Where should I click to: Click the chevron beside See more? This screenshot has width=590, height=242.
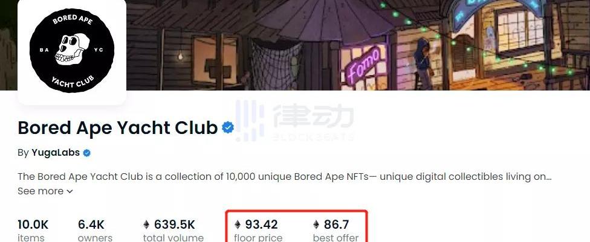70,192
